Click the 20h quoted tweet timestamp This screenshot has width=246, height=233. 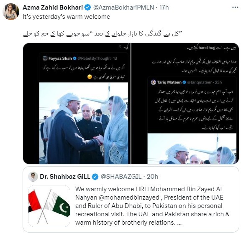[x=152, y=177]
